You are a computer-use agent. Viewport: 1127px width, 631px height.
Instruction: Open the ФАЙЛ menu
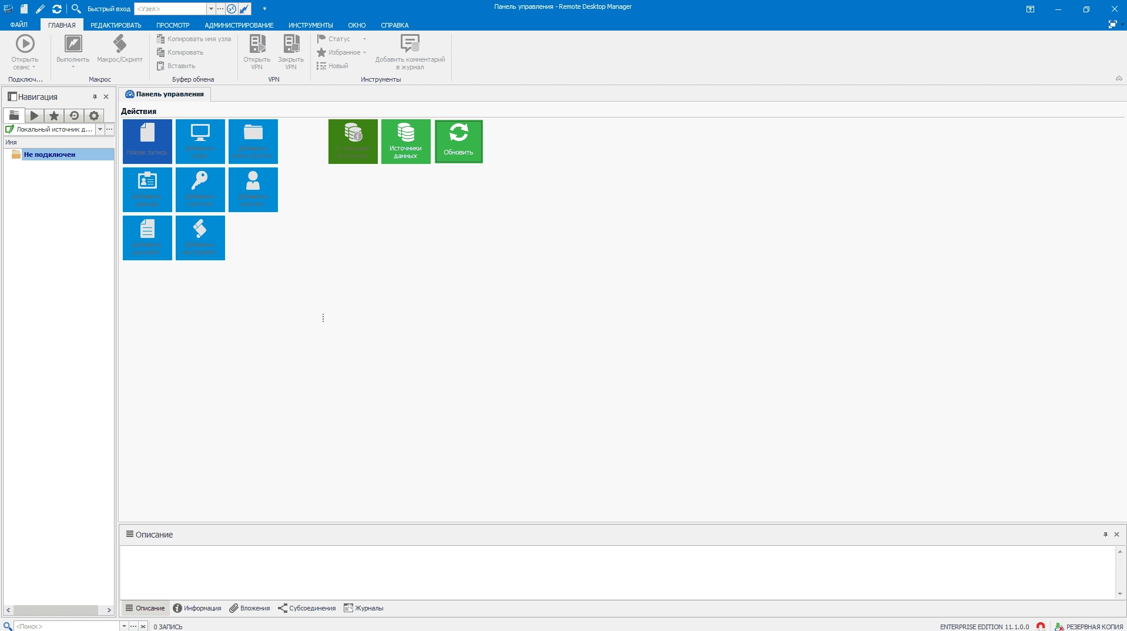(19, 25)
